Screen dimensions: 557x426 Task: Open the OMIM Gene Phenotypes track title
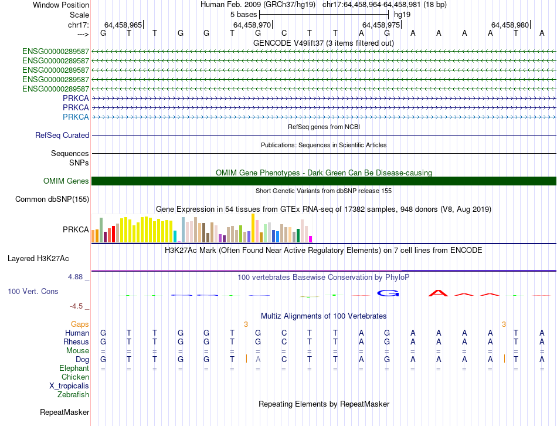(324, 173)
